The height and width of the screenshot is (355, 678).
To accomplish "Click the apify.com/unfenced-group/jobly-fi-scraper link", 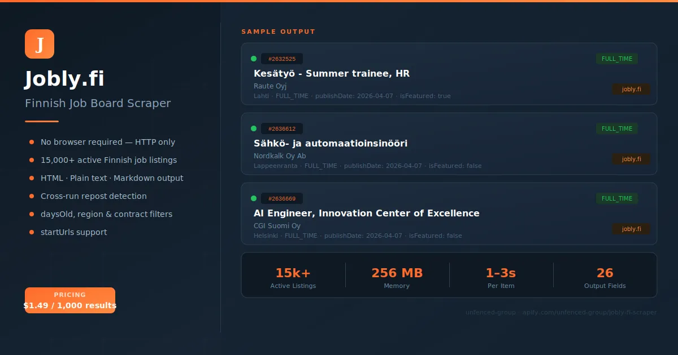I will click(589, 312).
